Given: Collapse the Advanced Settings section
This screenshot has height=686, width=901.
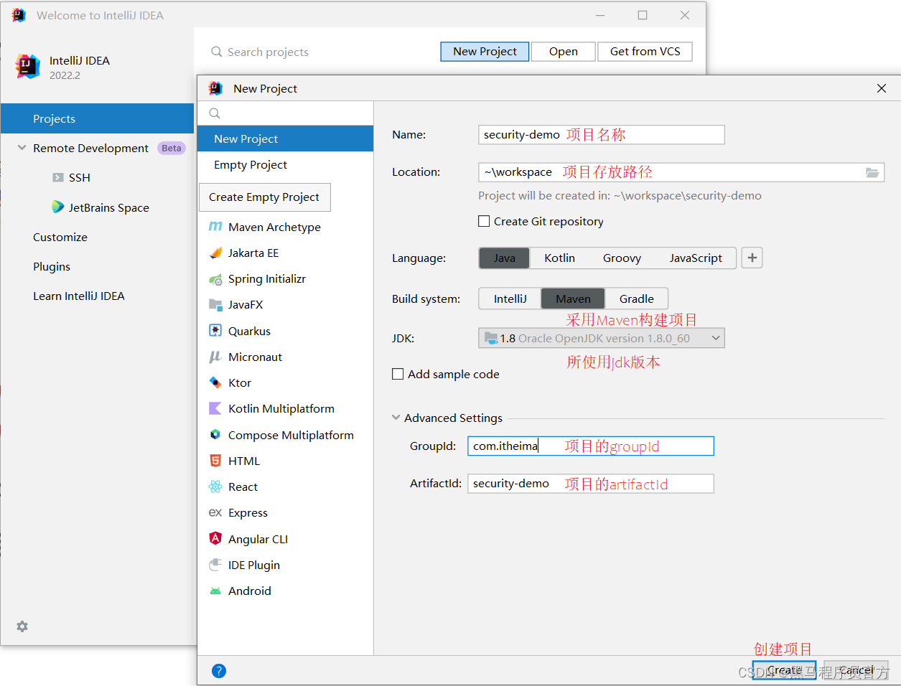Looking at the screenshot, I should [x=396, y=417].
